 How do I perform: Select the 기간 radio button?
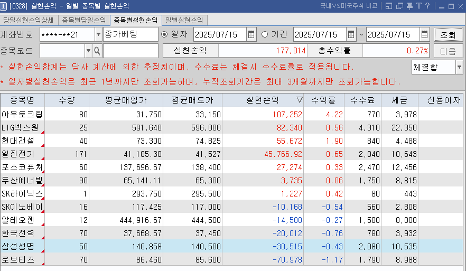point(265,35)
